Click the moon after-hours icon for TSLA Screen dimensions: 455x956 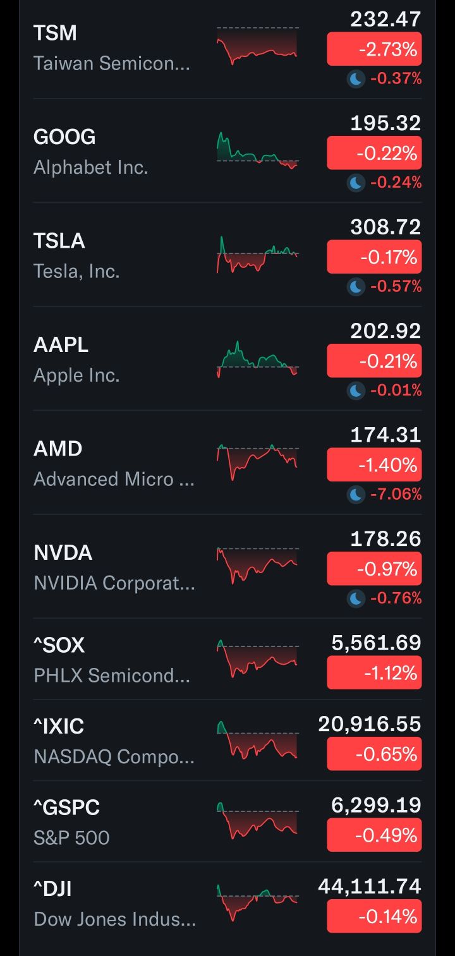(356, 287)
